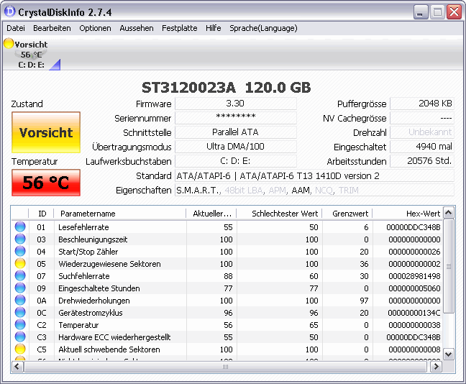Select the Gerätestromzyklus row name
This screenshot has height=384, width=466.
(x=91, y=313)
